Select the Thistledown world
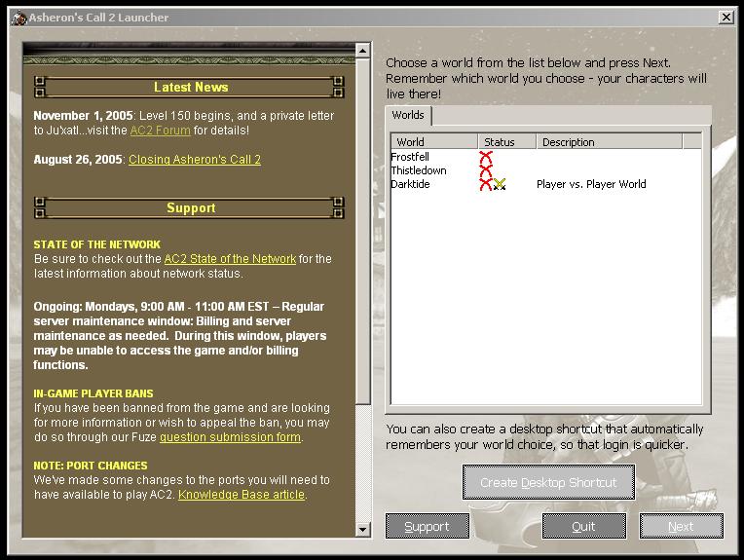Image resolution: width=744 pixels, height=560 pixels. pos(419,170)
